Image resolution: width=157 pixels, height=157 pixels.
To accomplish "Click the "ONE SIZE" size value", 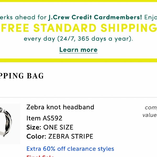I will click(x=58, y=127).
